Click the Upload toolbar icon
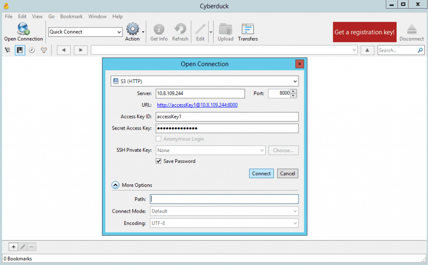428x265 pixels. coord(225,29)
